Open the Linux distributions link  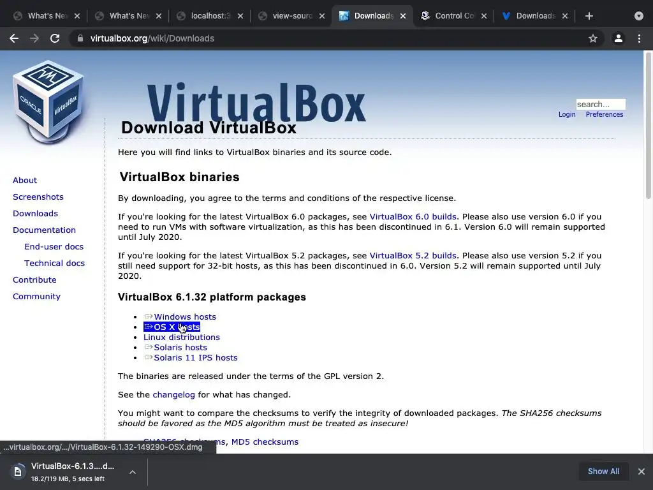(x=182, y=337)
